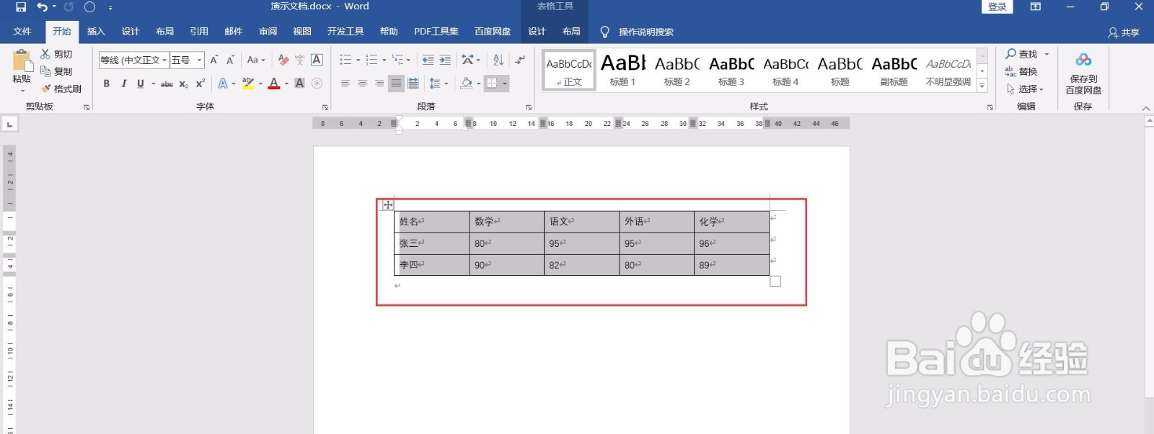Open the font size dropdown (五号)

(x=200, y=60)
